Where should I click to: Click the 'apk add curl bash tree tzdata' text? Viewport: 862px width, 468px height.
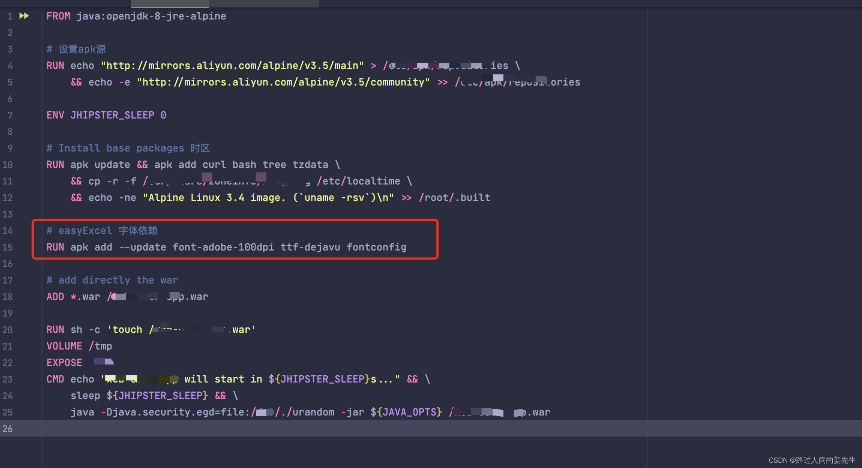click(x=241, y=165)
